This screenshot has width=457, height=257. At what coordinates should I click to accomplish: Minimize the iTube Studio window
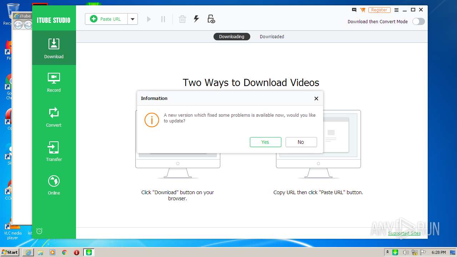pos(405,10)
